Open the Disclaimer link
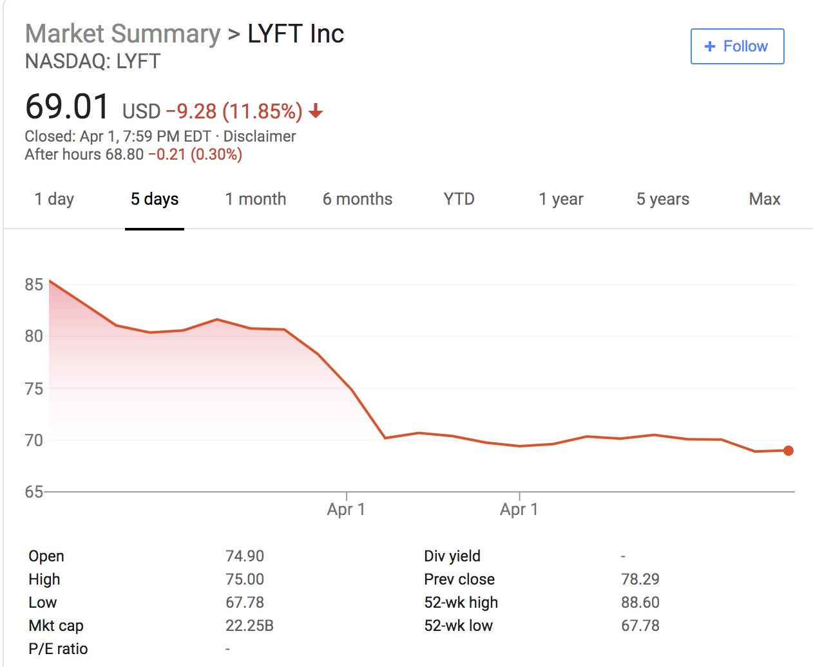The image size is (813, 667). tap(260, 136)
